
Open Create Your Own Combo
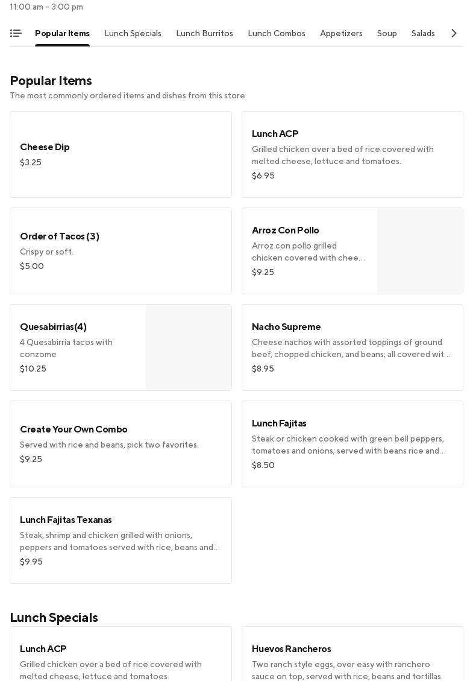tap(121, 444)
